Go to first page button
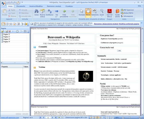The width and height of the screenshot is (144, 119). click(x=40, y=118)
